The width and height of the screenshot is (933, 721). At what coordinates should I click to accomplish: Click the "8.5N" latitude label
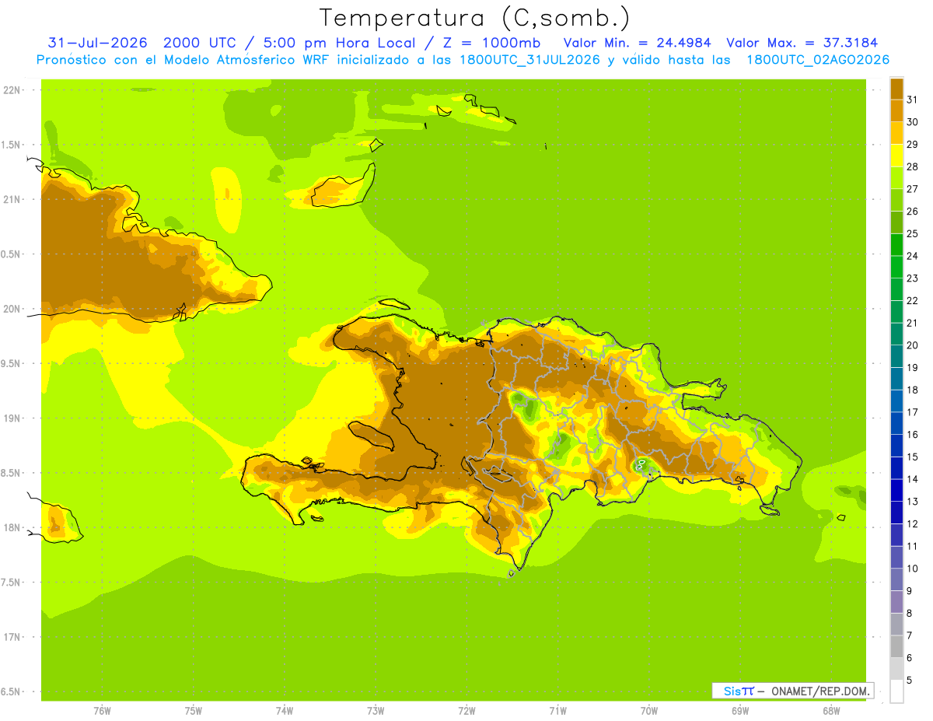[12, 473]
